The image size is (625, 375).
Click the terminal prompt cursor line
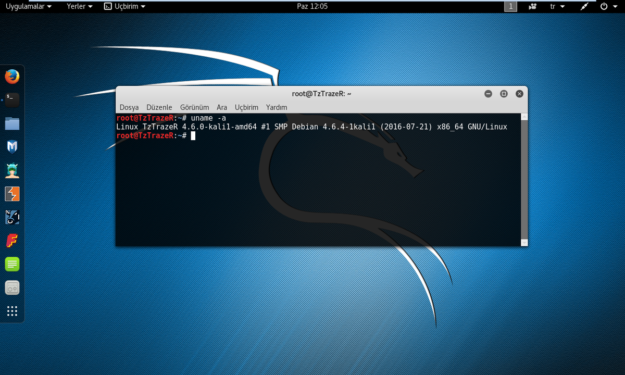[156, 135]
